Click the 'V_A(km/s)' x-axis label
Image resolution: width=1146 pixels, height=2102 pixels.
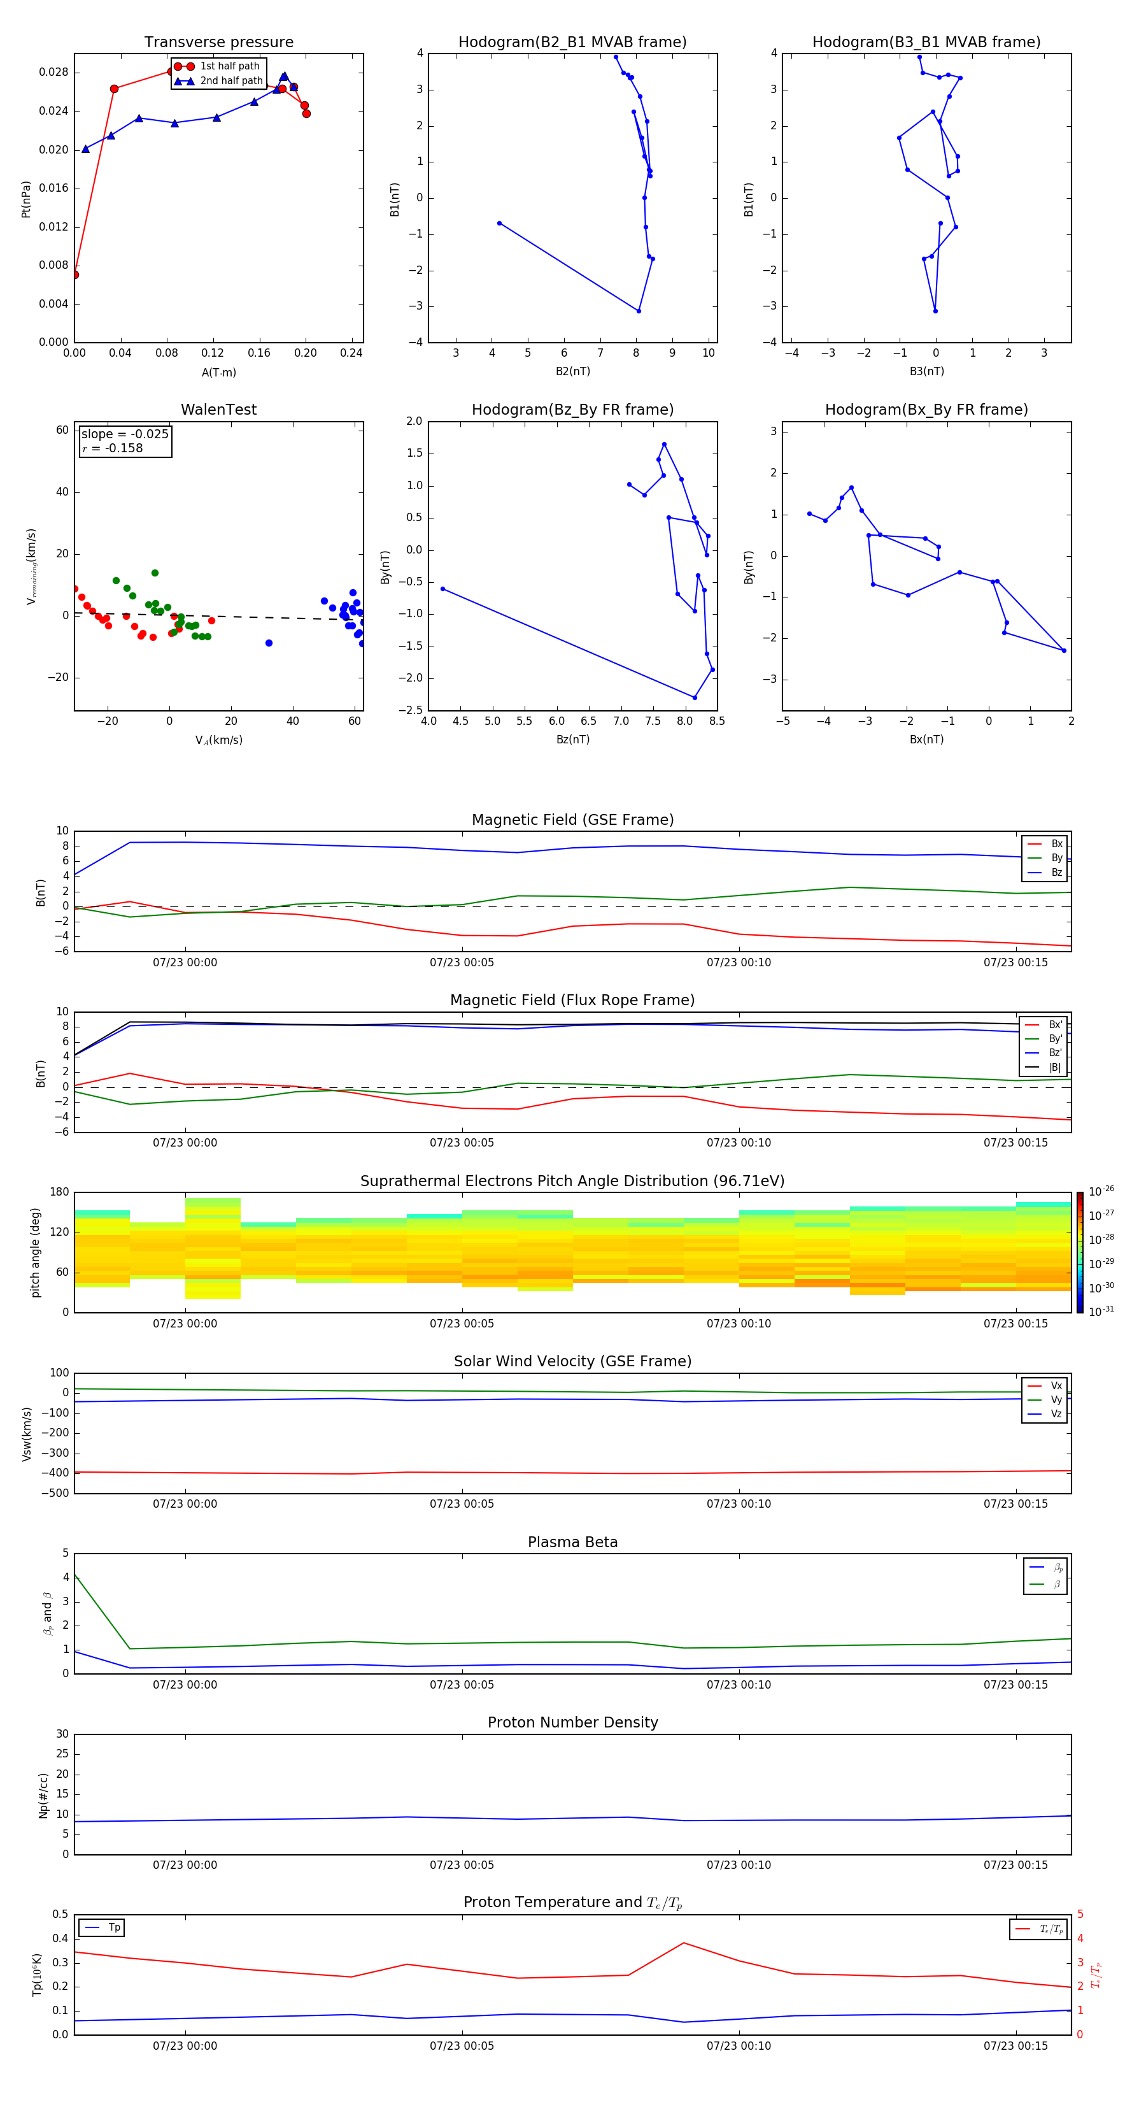click(218, 740)
